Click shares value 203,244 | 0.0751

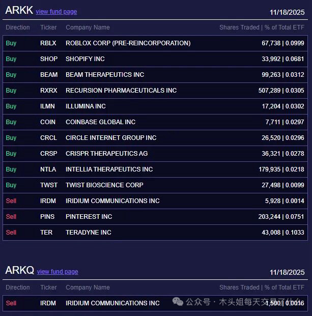(281, 217)
